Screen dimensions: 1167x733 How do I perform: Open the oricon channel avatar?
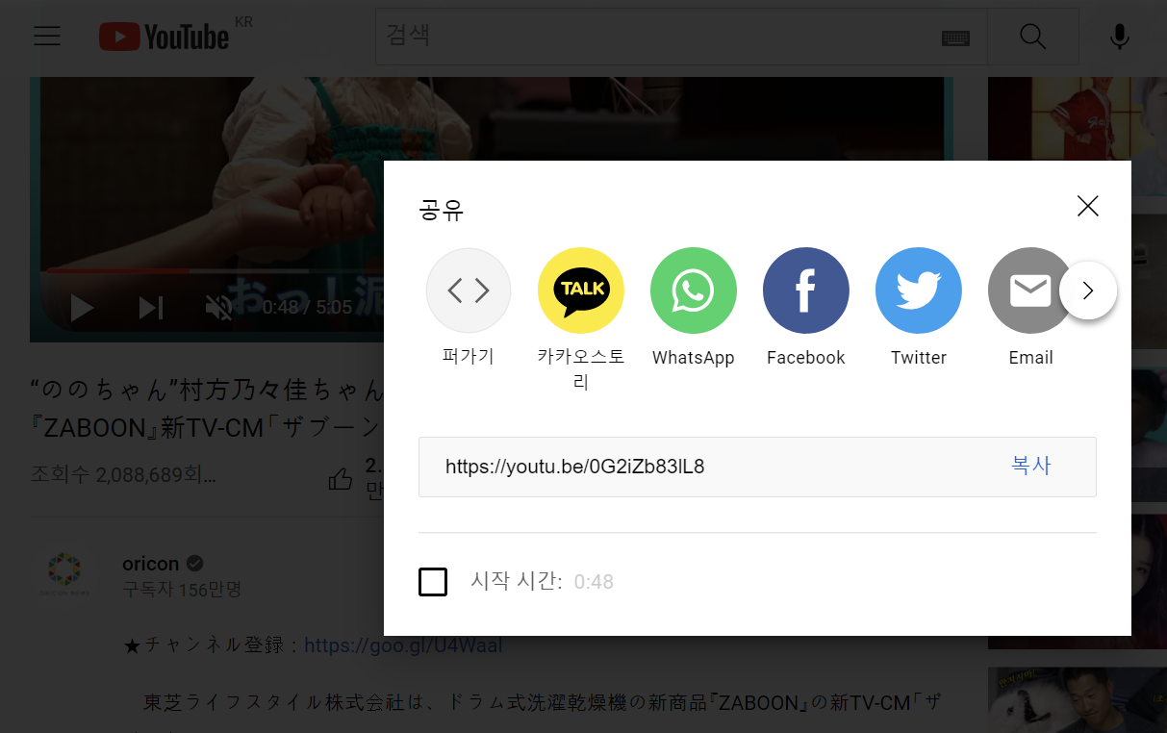(x=65, y=570)
